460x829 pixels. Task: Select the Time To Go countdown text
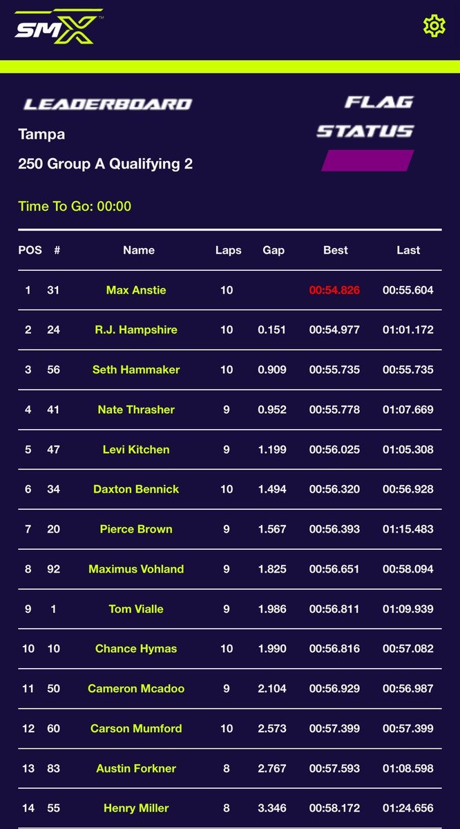[75, 206]
